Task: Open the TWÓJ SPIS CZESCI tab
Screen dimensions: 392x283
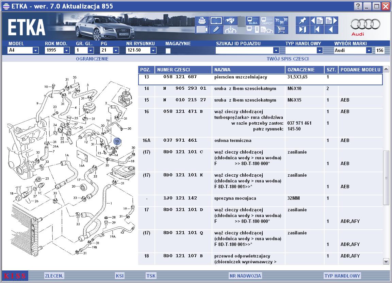Action: point(288,59)
